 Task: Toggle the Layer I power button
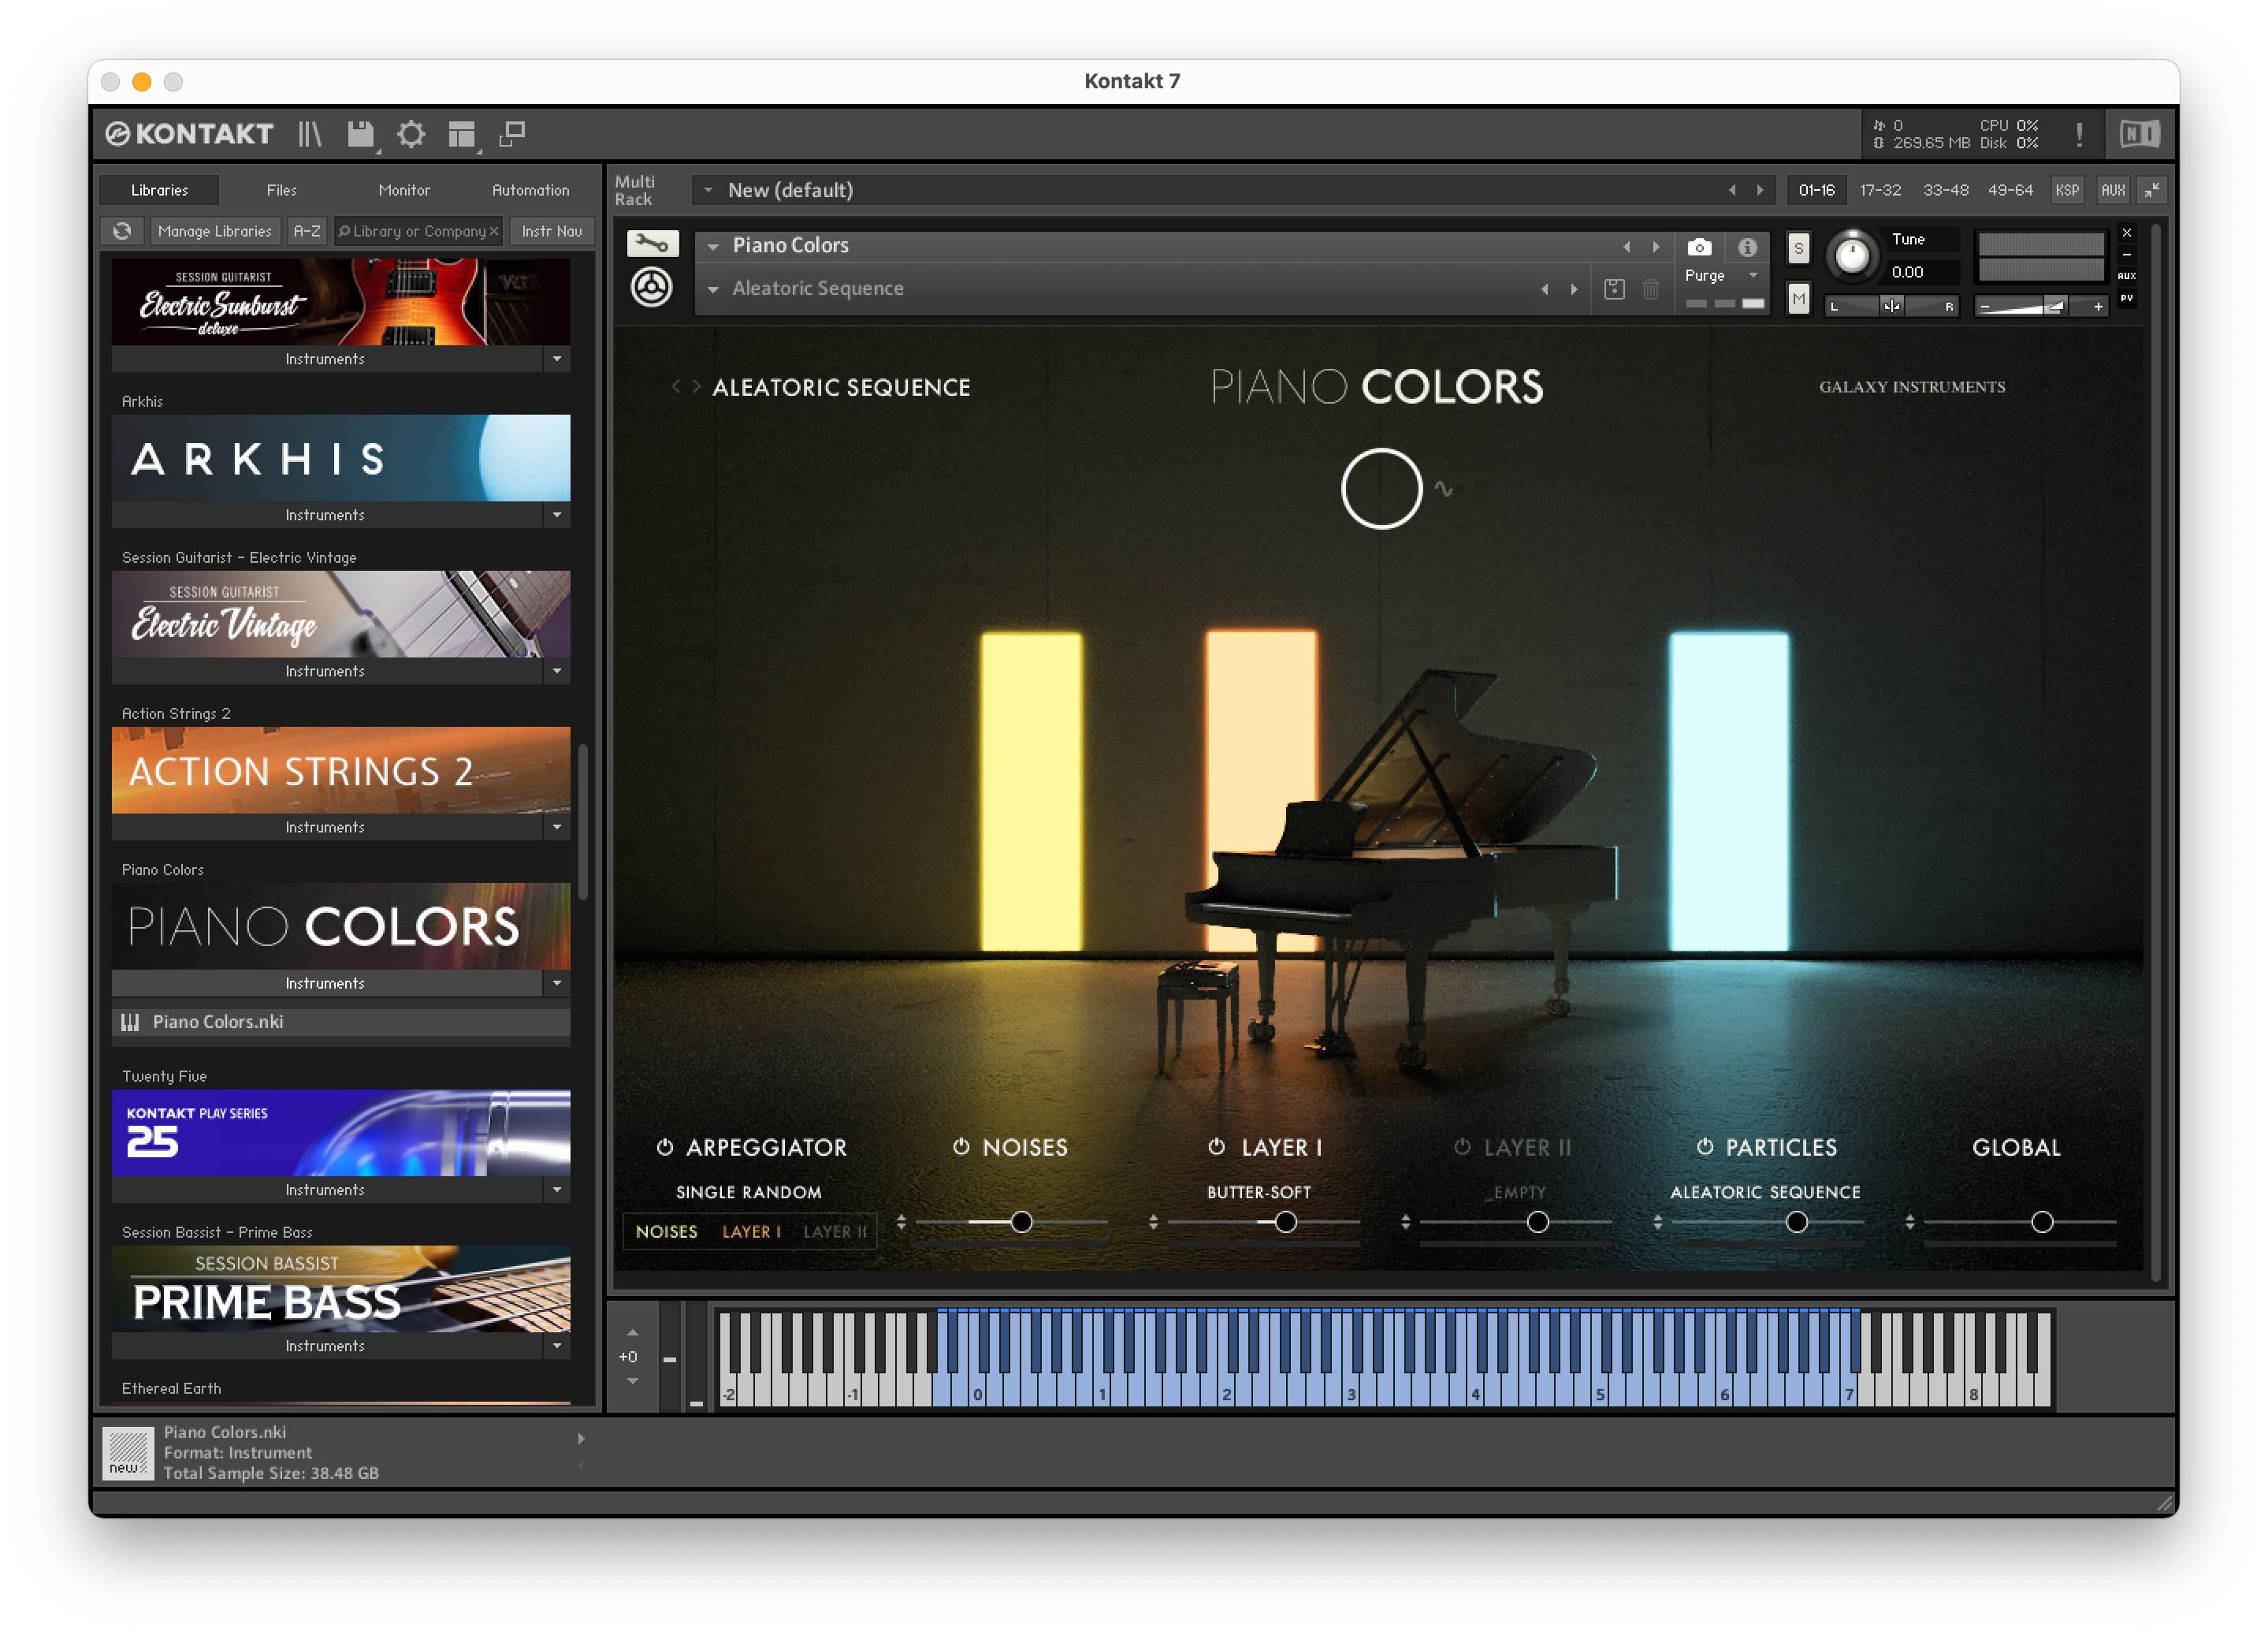[1216, 1147]
